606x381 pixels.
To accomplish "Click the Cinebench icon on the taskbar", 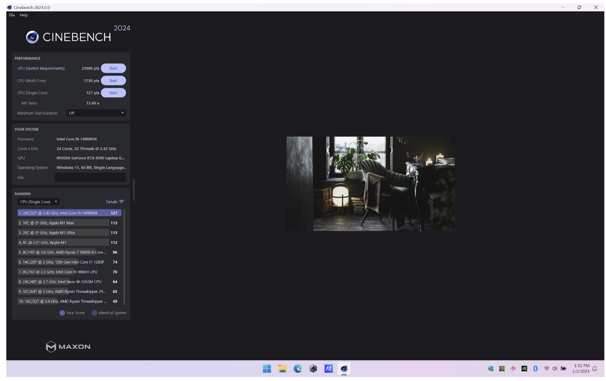I will 344,368.
